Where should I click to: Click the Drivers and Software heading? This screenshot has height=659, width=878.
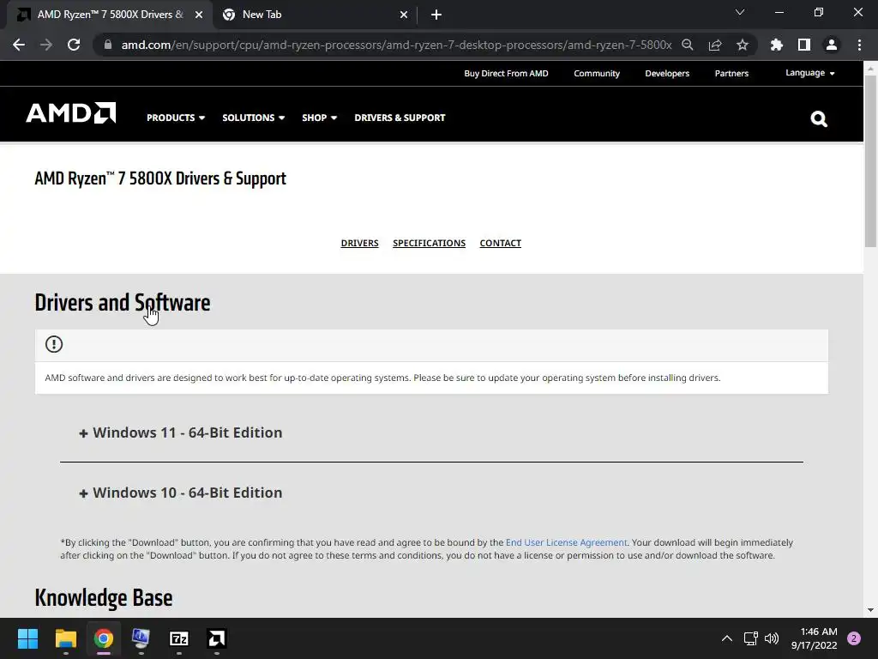point(123,303)
